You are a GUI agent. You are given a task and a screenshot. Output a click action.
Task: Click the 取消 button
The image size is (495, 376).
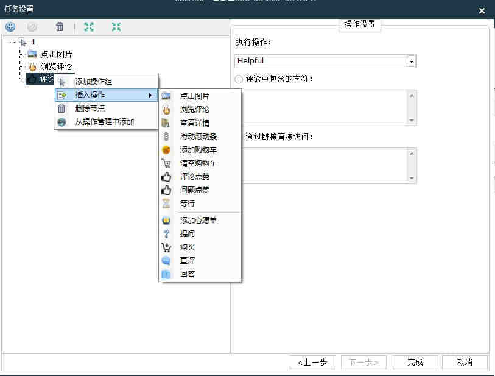click(x=465, y=362)
